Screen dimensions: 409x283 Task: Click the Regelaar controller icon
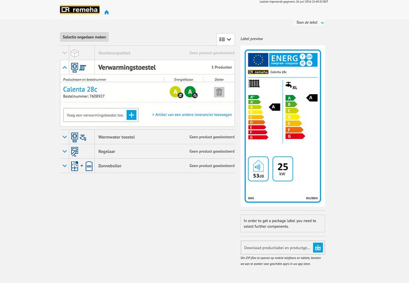pyautogui.click(x=75, y=152)
